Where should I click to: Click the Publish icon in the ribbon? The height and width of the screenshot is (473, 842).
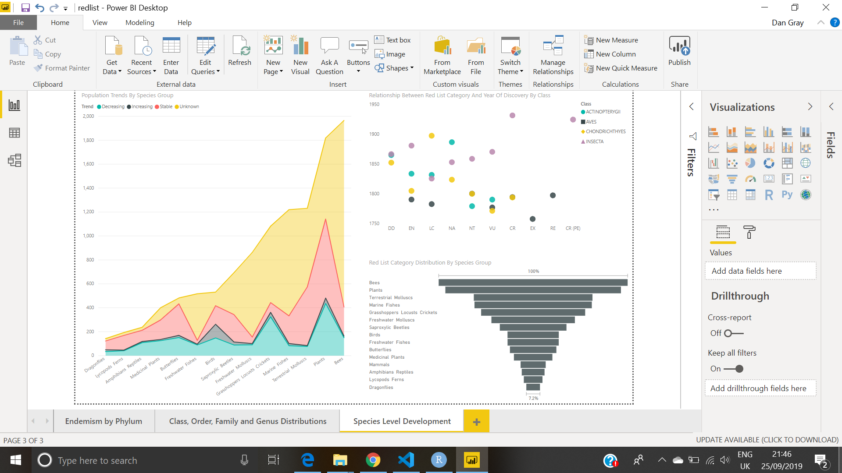679,51
